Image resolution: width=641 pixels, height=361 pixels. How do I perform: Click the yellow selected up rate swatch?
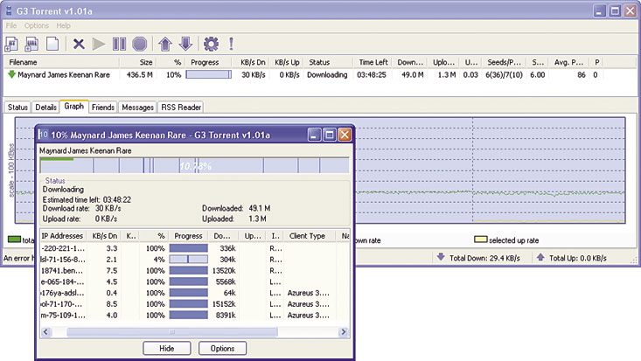click(x=480, y=240)
